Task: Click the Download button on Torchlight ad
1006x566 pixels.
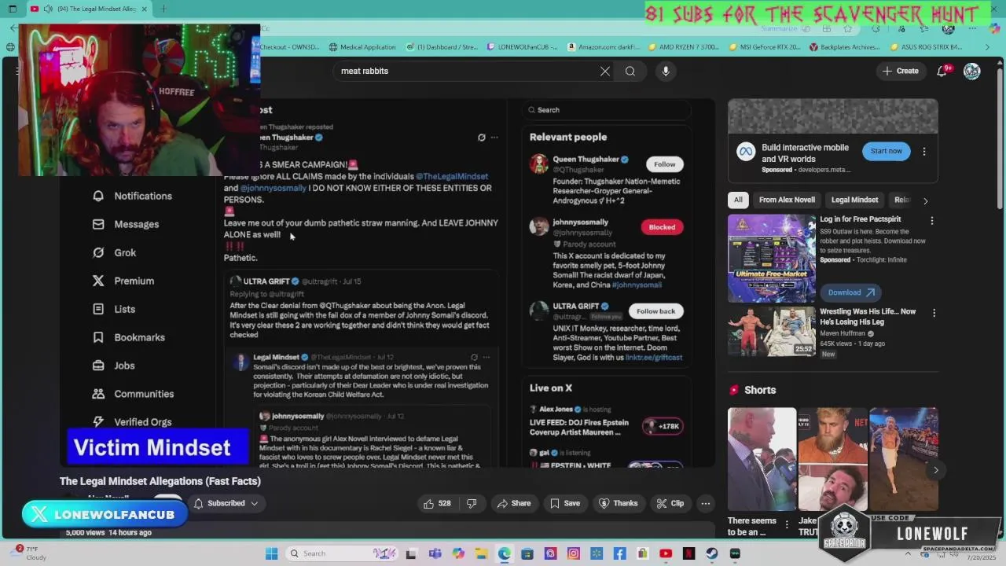Action: (x=851, y=292)
